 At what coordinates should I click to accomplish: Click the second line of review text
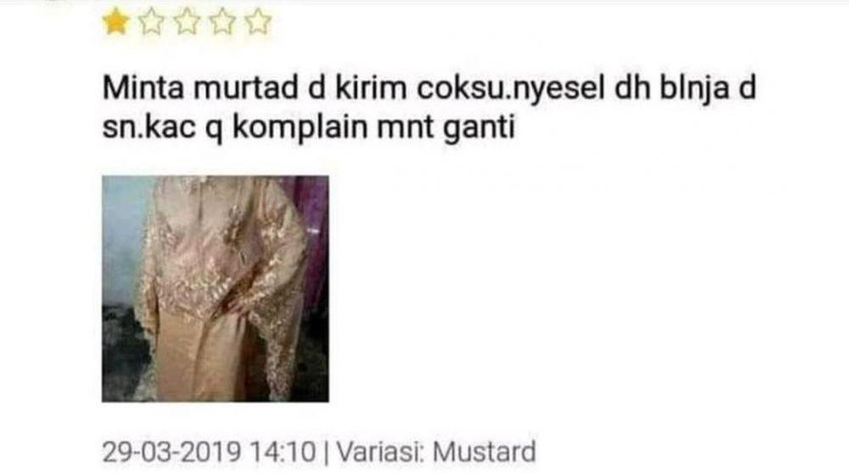(309, 128)
